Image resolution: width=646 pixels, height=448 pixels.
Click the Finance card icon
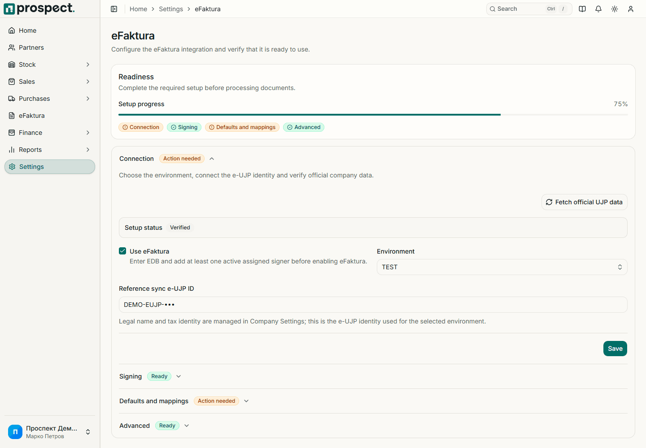coord(12,133)
